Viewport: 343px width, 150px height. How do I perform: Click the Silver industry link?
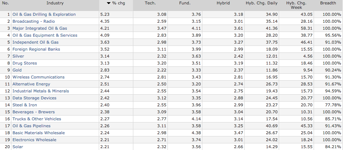pyautogui.click(x=18, y=56)
